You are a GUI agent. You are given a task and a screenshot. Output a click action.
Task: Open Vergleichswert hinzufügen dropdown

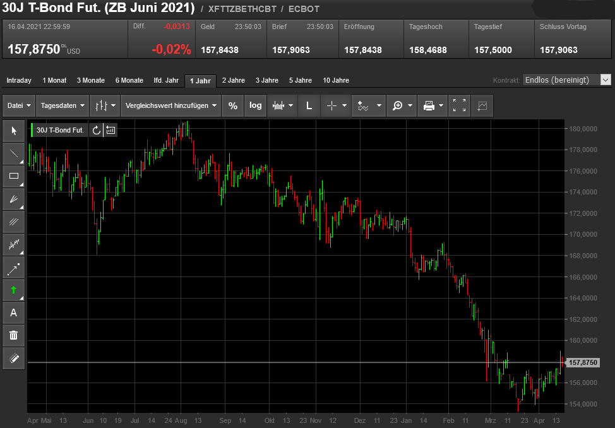(171, 106)
